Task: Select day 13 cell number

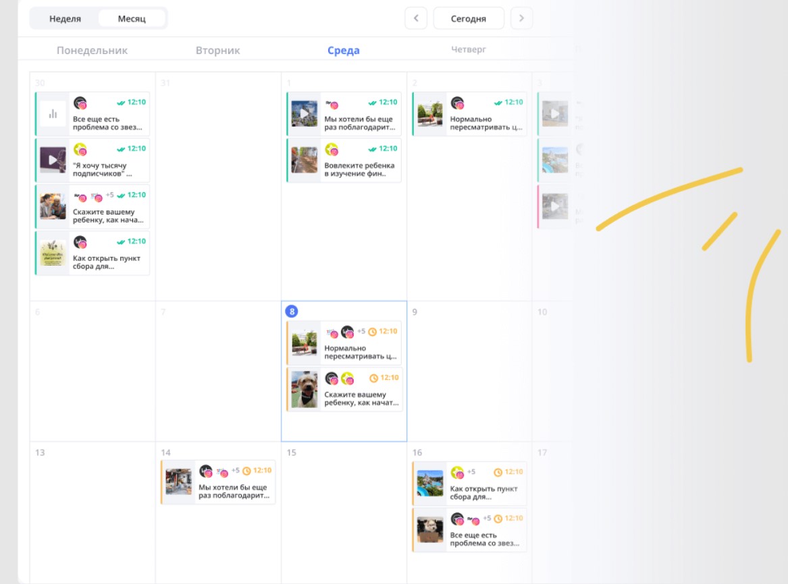Action: [x=40, y=452]
